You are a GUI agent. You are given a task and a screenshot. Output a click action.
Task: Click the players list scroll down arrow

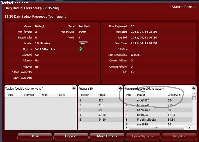pos(194,123)
